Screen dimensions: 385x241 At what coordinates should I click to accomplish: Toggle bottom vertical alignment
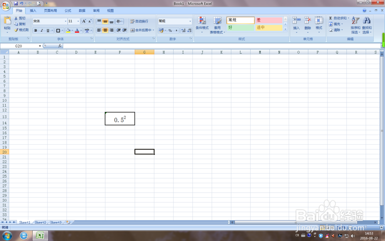pyautogui.click(x=111, y=21)
